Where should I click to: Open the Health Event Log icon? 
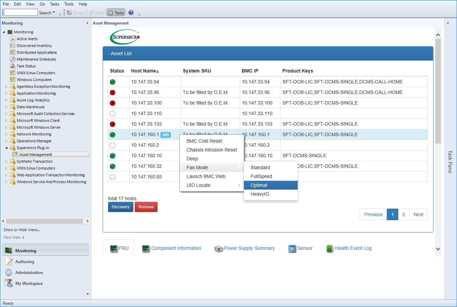tap(329, 248)
